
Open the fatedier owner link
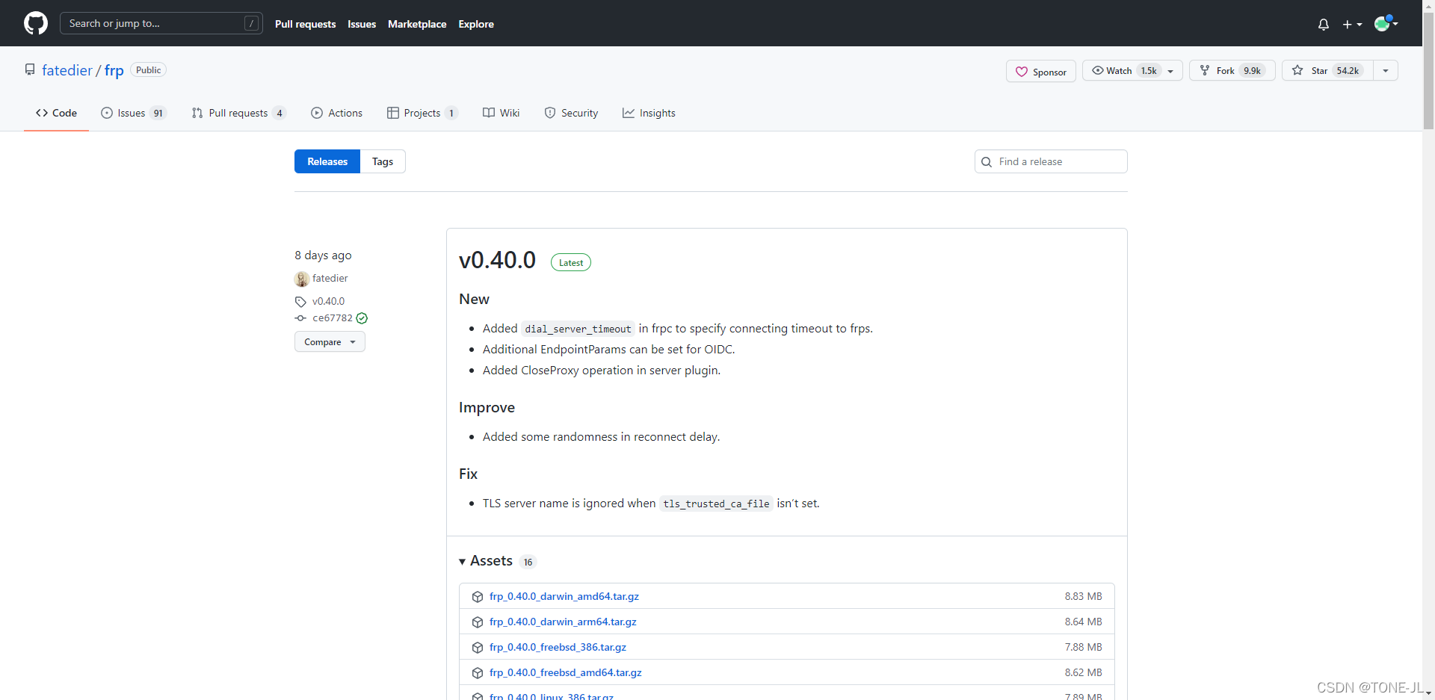point(67,70)
